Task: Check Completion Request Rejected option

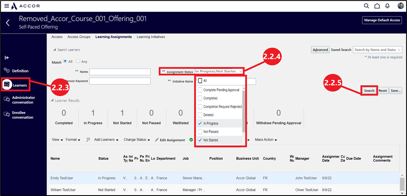Action: click(x=200, y=107)
